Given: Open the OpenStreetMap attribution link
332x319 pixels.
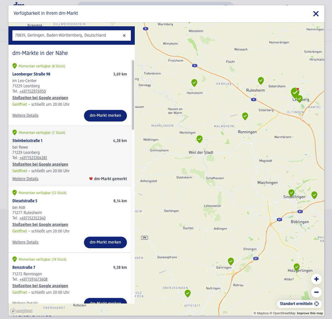Looking at the screenshot, I should [282, 313].
